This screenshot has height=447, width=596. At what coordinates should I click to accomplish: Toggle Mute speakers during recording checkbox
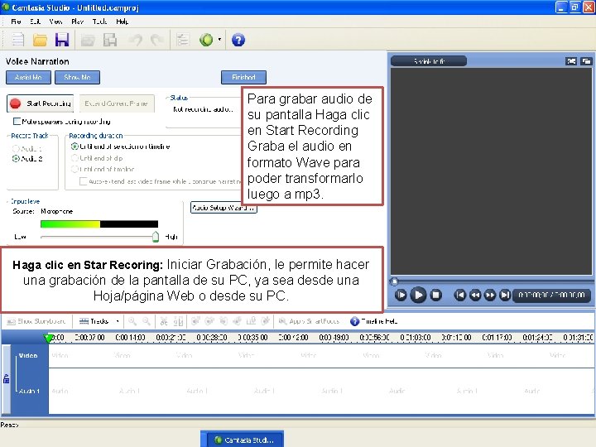point(17,121)
